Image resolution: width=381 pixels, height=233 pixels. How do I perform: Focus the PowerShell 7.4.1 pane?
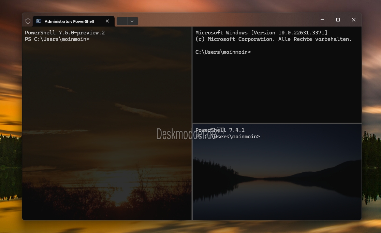point(277,172)
